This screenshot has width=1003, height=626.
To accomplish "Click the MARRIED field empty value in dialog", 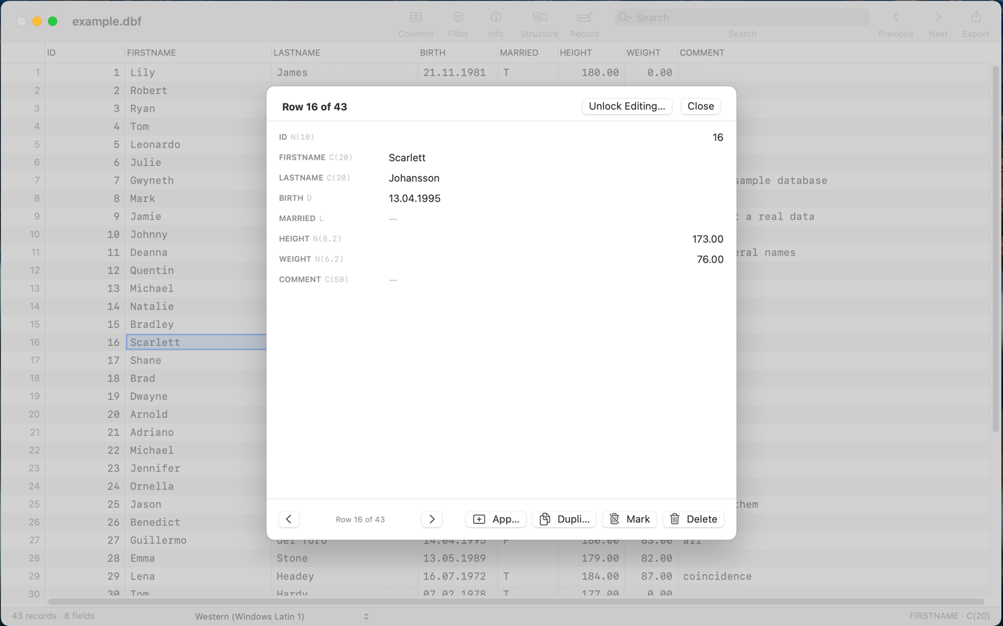I will click(393, 218).
